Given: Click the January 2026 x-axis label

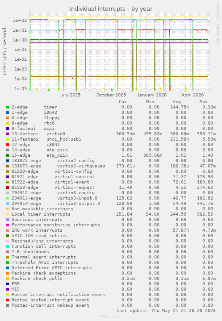Looking at the screenshot, I should (x=152, y=95).
